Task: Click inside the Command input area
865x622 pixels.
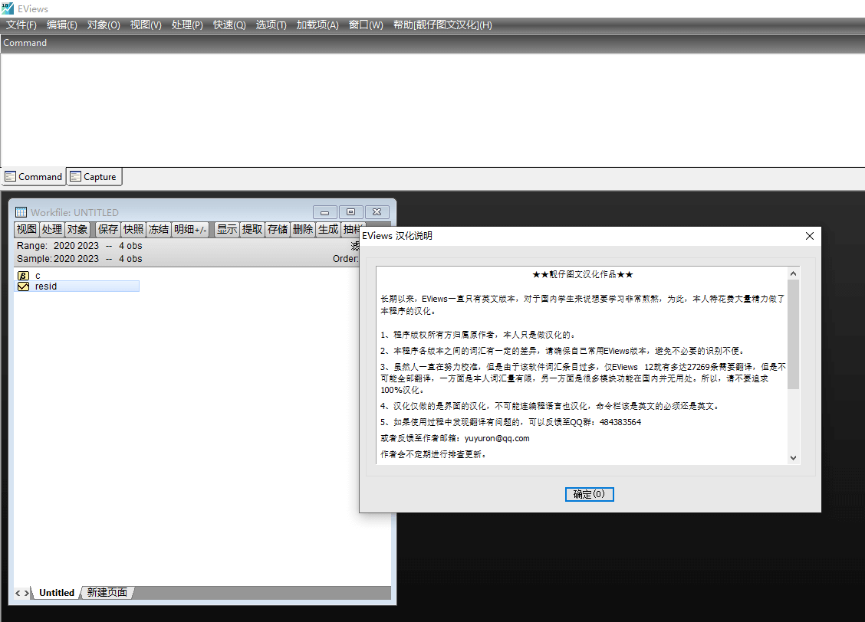Action: pyautogui.click(x=432, y=110)
